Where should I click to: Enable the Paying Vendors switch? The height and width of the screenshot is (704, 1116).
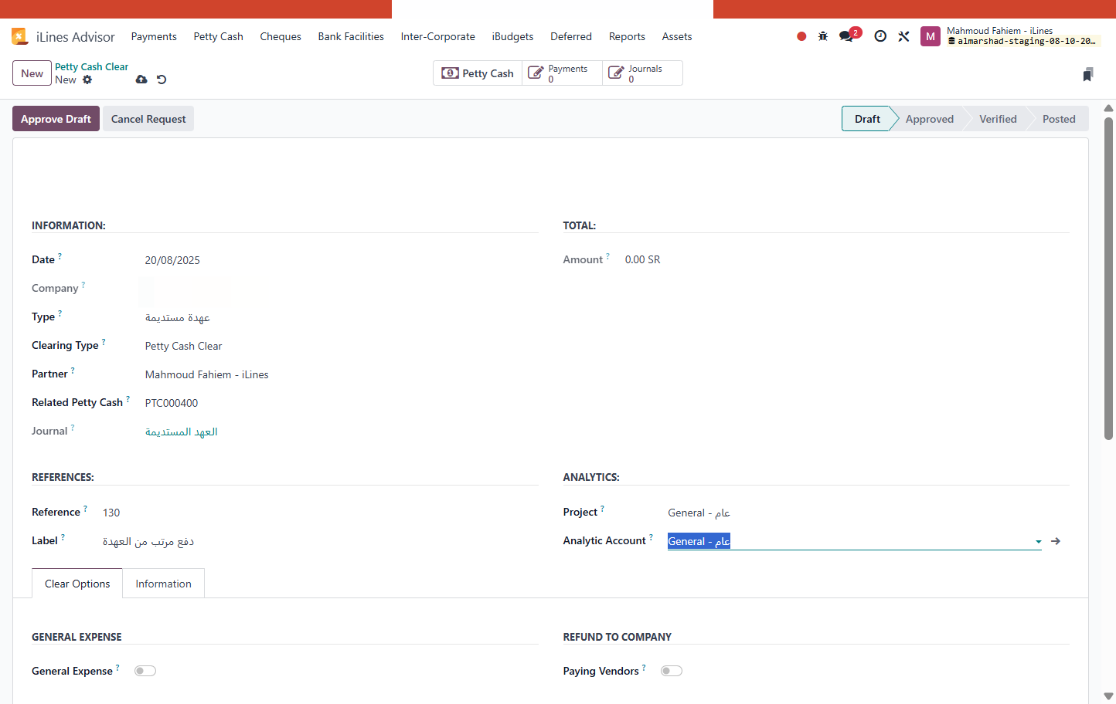pos(672,671)
